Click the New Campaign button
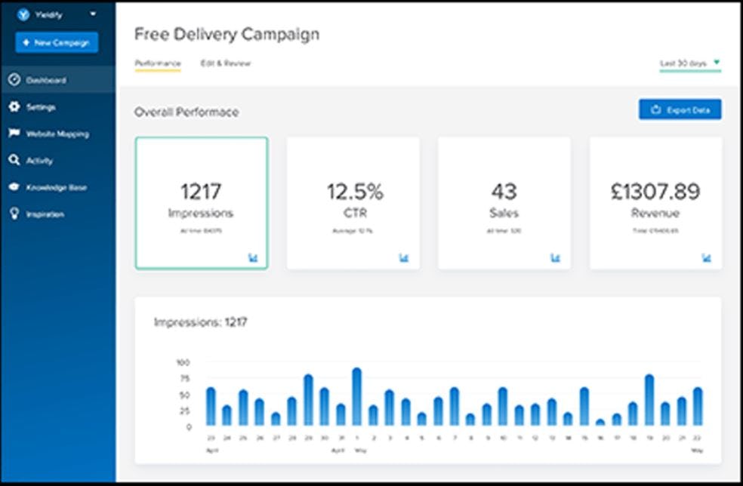Image resolution: width=743 pixels, height=486 pixels. pyautogui.click(x=55, y=42)
